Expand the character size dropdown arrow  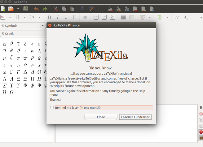click(40, 17)
